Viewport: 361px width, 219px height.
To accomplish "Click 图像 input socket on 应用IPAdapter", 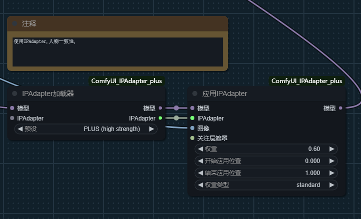I will point(192,128).
